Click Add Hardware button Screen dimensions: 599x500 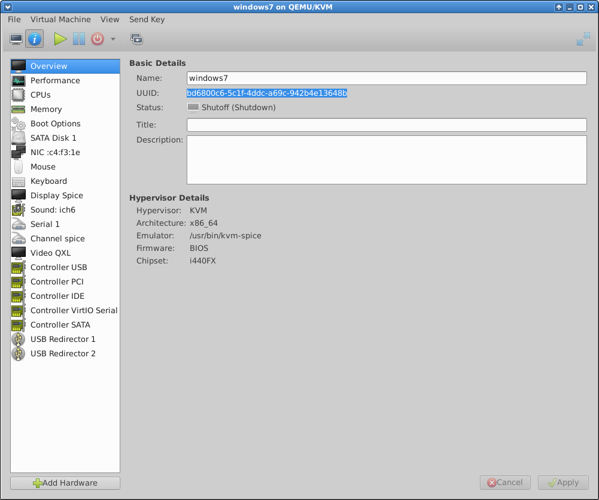tap(65, 483)
